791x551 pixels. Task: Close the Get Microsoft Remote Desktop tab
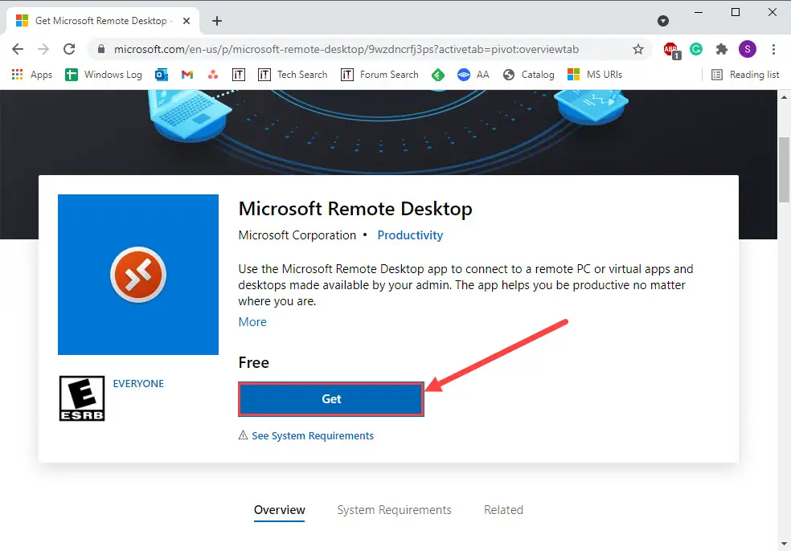[186, 21]
